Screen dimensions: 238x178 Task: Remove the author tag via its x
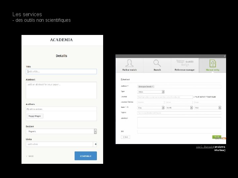pos(153,87)
